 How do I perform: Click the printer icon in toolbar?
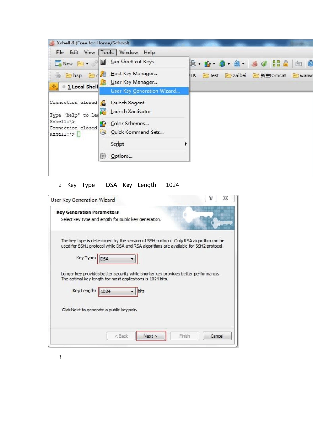click(193, 64)
